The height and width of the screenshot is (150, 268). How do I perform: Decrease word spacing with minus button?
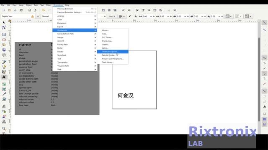tap(168, 16)
